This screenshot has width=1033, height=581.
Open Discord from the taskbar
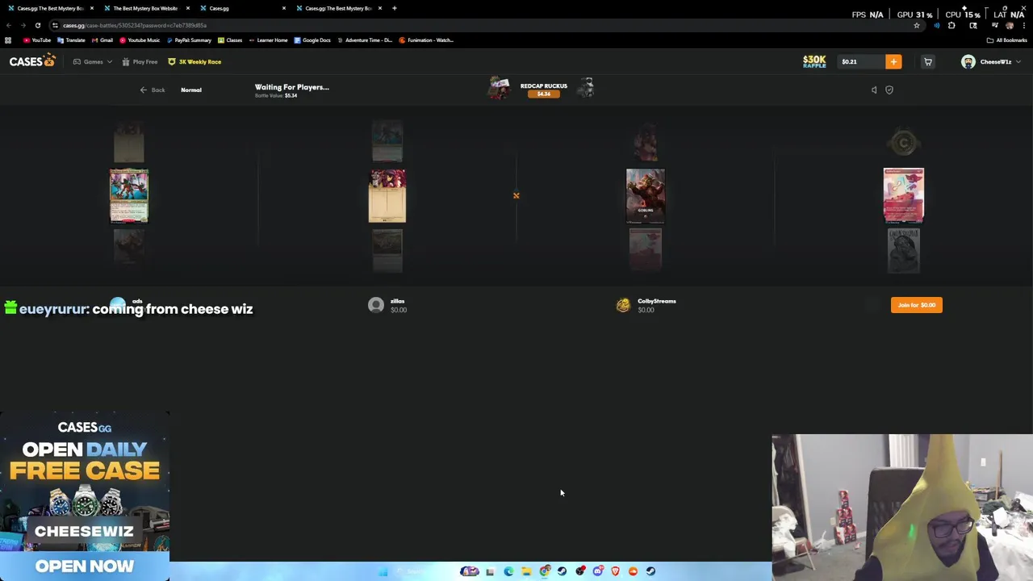coord(598,571)
